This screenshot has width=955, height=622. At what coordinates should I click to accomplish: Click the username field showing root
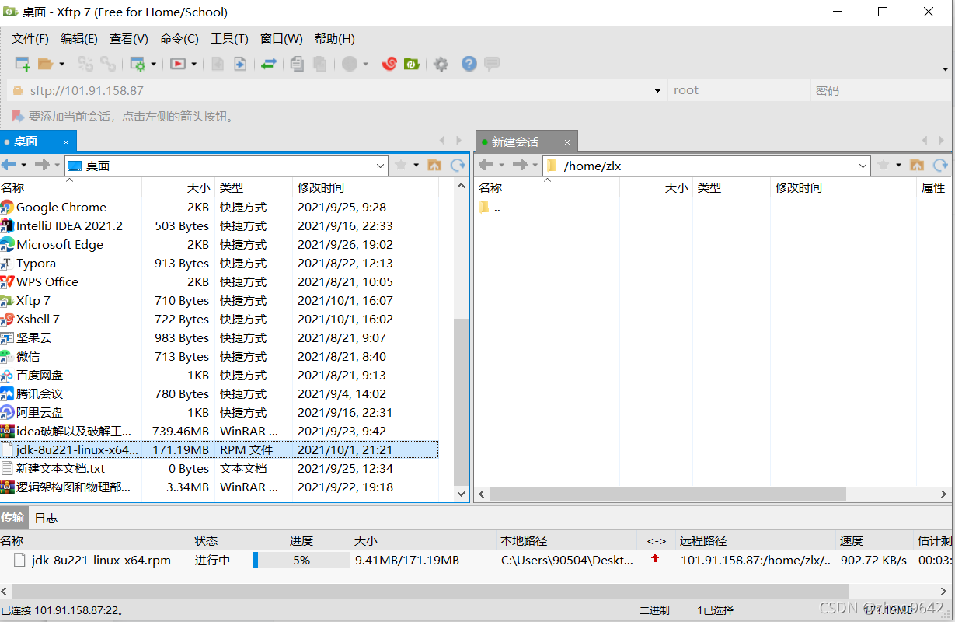[x=738, y=90]
